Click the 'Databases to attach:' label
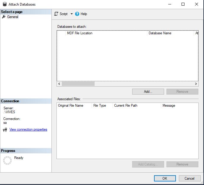This screenshot has height=185, width=204. (72, 27)
